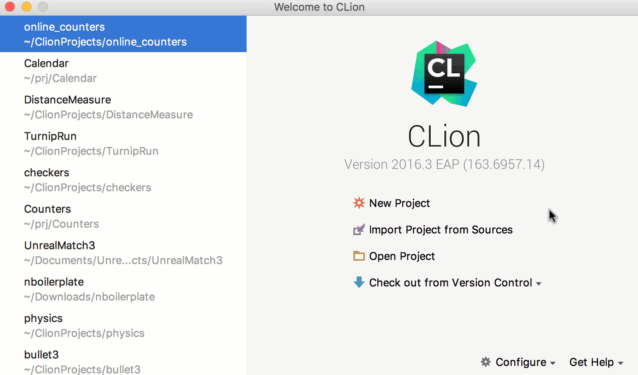Image resolution: width=638 pixels, height=375 pixels.
Task: Click the Import Project from Sources icon
Action: pos(359,229)
